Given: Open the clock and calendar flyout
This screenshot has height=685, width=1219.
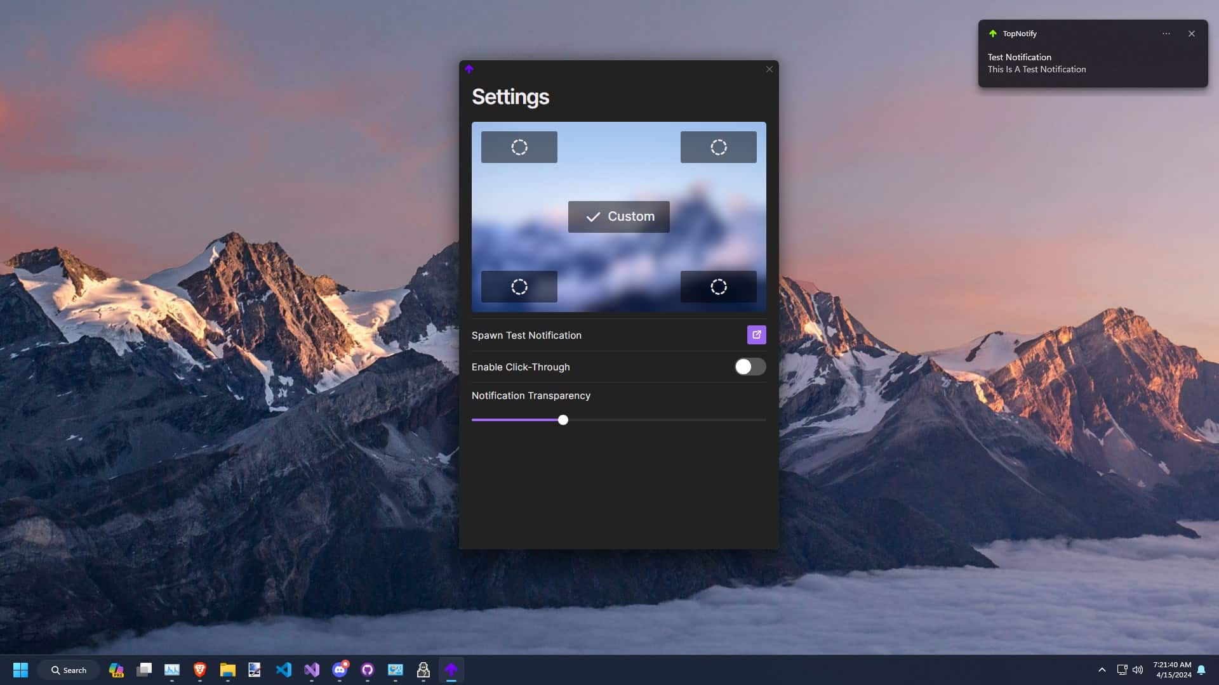Looking at the screenshot, I should (x=1171, y=669).
